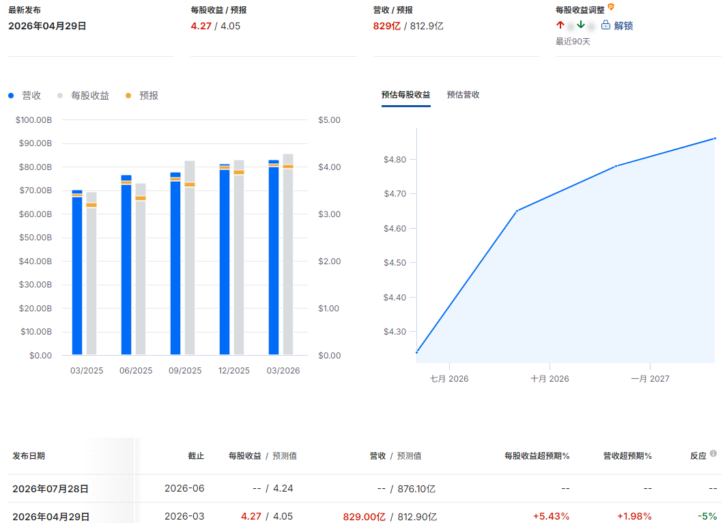The image size is (727, 523).
Task: Click the lock icon beside 解锁
Action: pos(605,25)
